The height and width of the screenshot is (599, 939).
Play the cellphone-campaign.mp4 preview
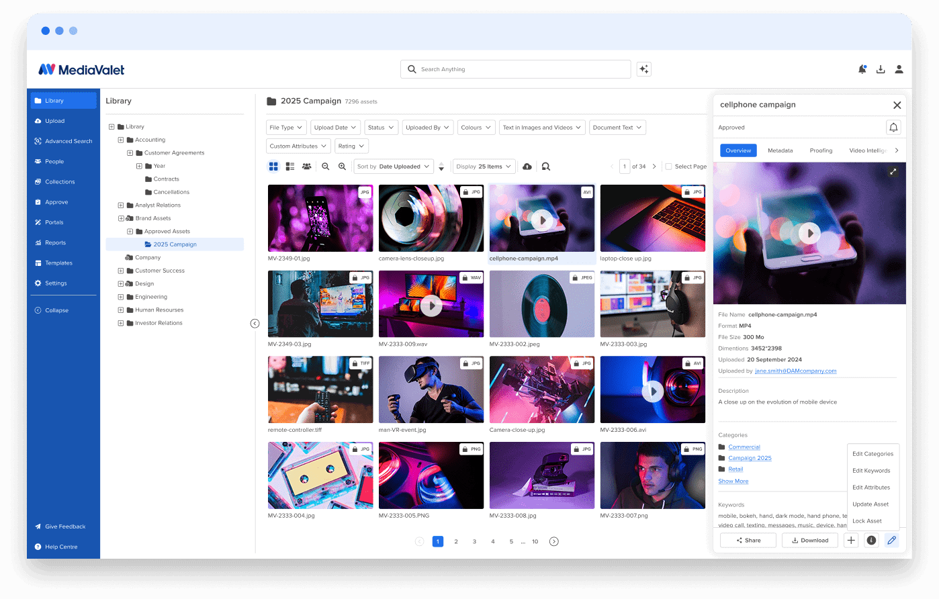[809, 233]
